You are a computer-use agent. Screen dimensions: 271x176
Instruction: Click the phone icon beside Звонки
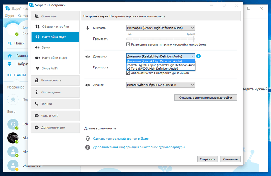[x=37, y=104]
